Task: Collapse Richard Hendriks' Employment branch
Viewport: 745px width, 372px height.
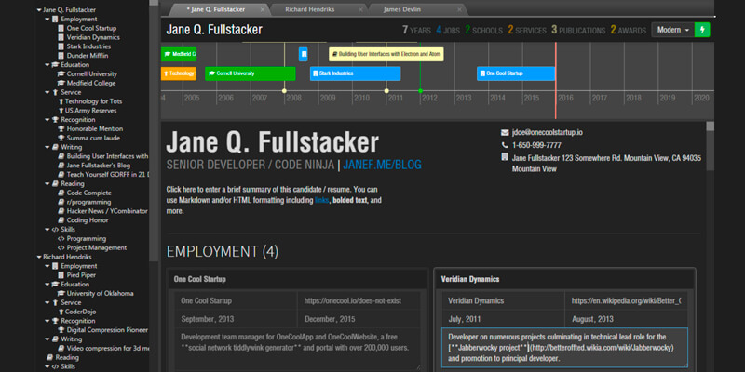Action: (x=47, y=266)
